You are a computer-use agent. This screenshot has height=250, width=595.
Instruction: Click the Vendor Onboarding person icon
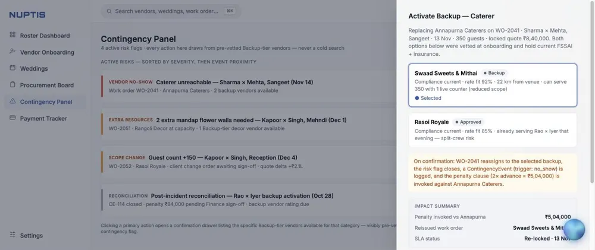click(x=12, y=52)
